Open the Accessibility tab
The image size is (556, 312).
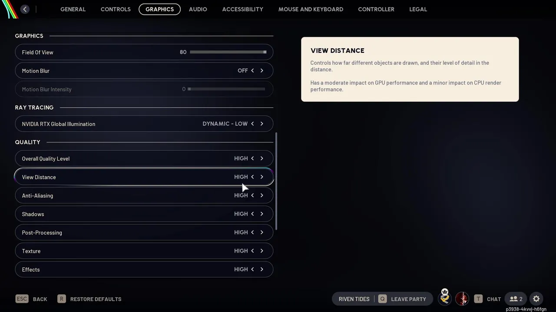pyautogui.click(x=242, y=9)
